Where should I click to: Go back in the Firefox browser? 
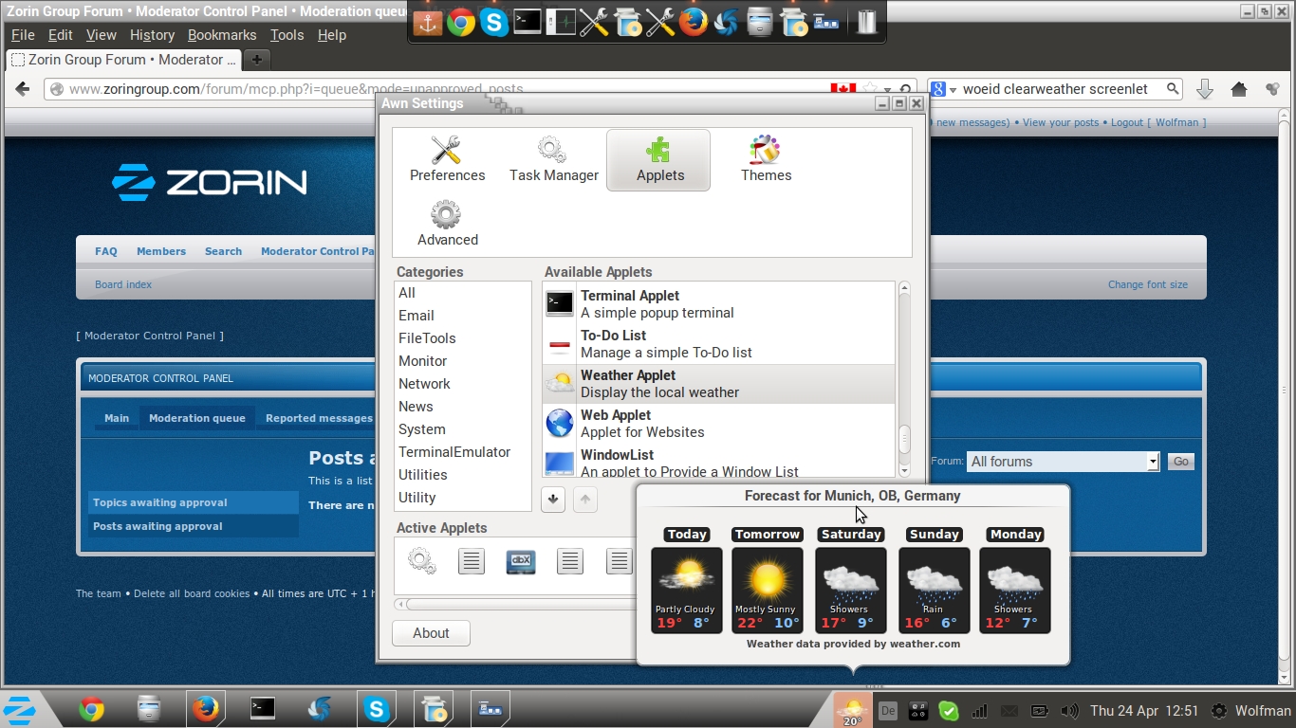pos(23,89)
